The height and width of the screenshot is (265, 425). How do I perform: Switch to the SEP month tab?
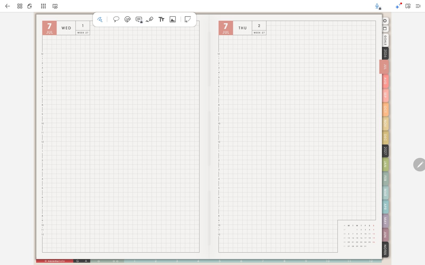point(385,95)
